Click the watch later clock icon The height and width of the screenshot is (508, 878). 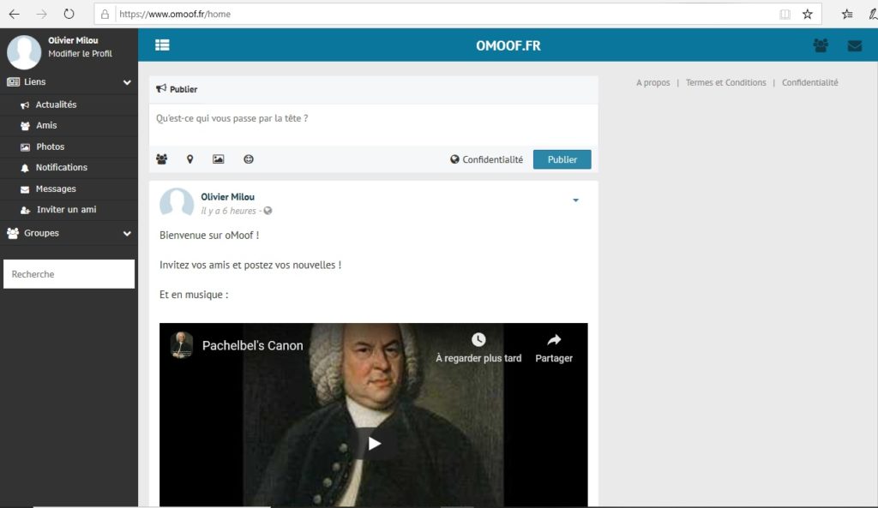click(478, 339)
